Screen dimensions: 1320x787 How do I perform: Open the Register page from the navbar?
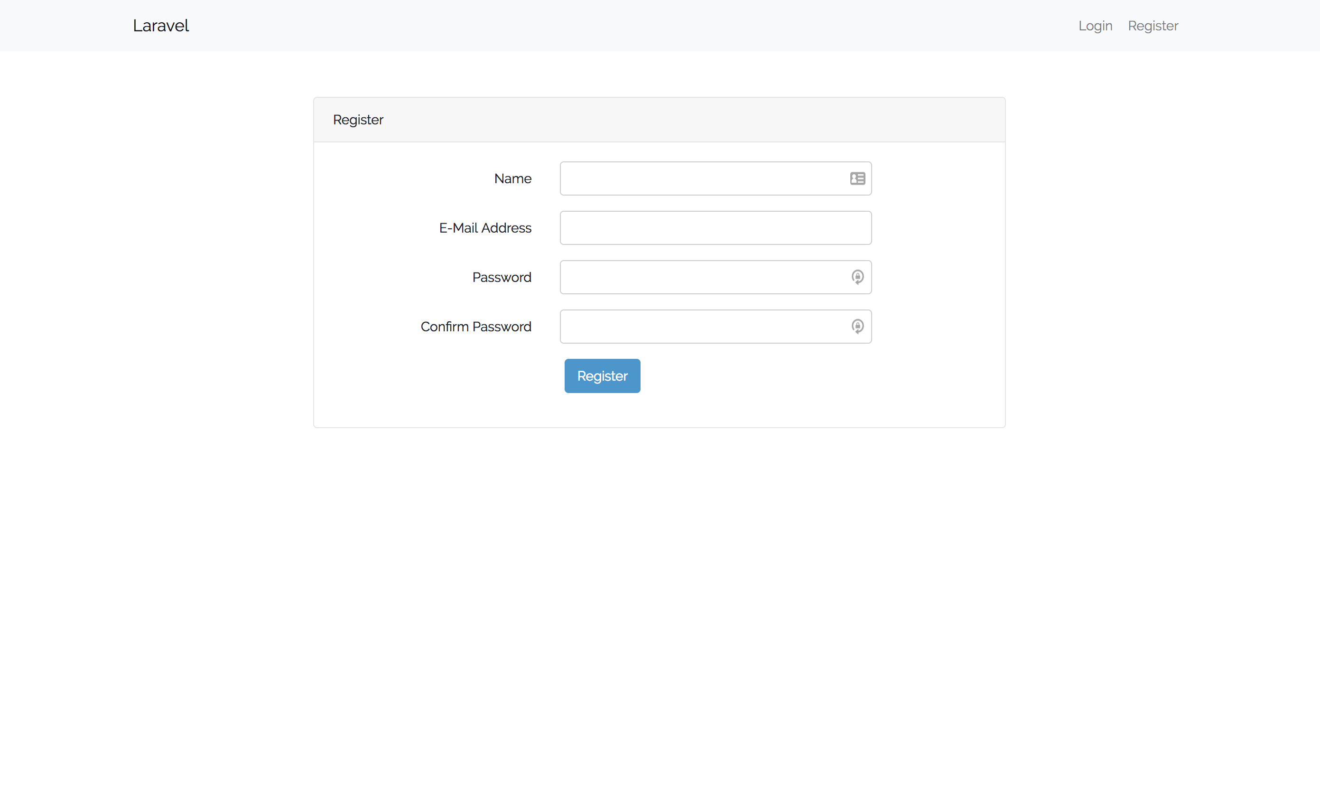(1153, 26)
